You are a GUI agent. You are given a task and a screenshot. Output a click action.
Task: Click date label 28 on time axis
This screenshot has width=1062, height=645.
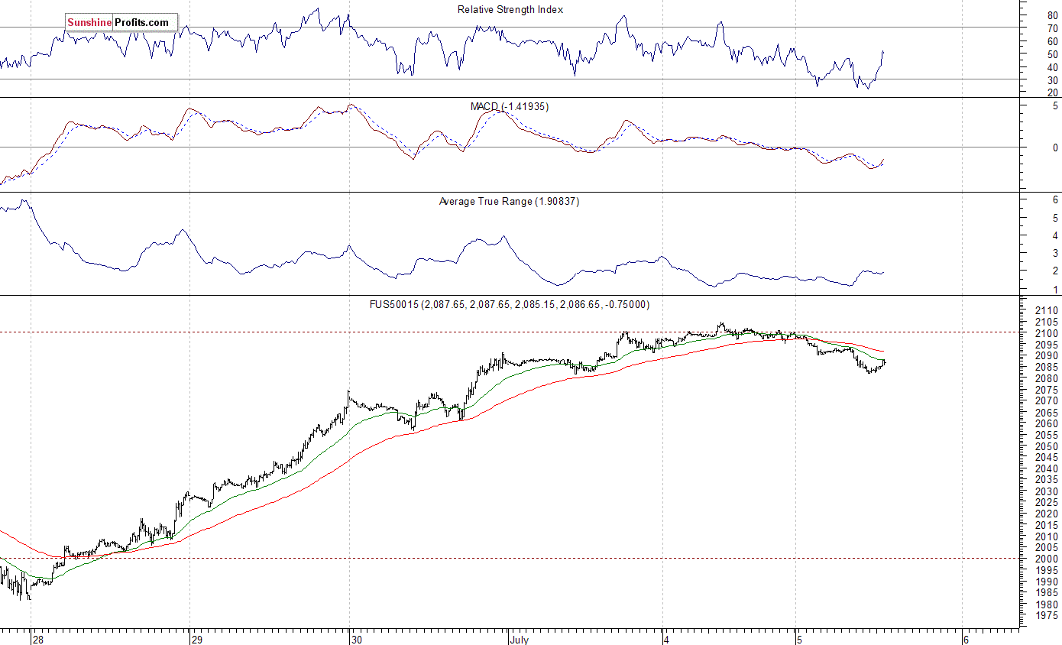tap(37, 639)
